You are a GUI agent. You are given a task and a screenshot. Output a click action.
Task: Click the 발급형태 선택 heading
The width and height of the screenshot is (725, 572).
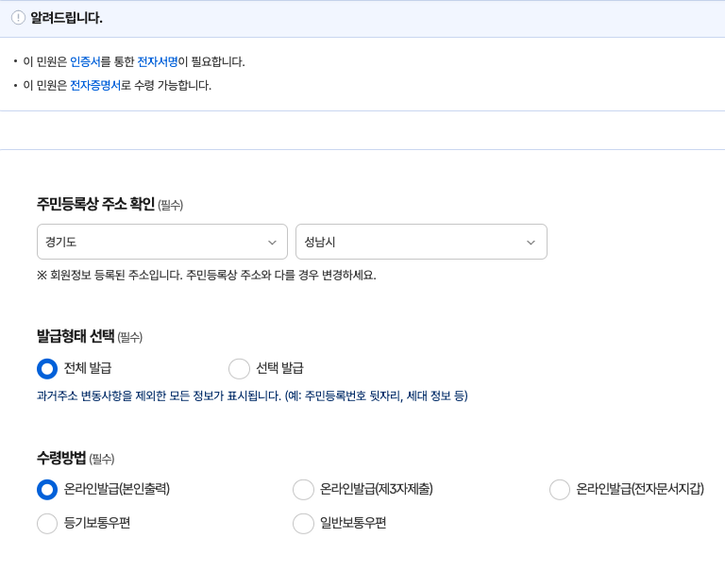[76, 336]
